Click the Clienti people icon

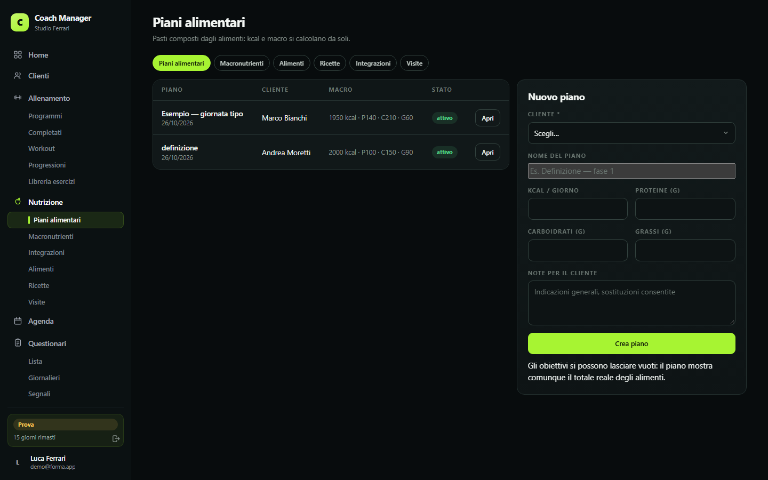tap(18, 76)
